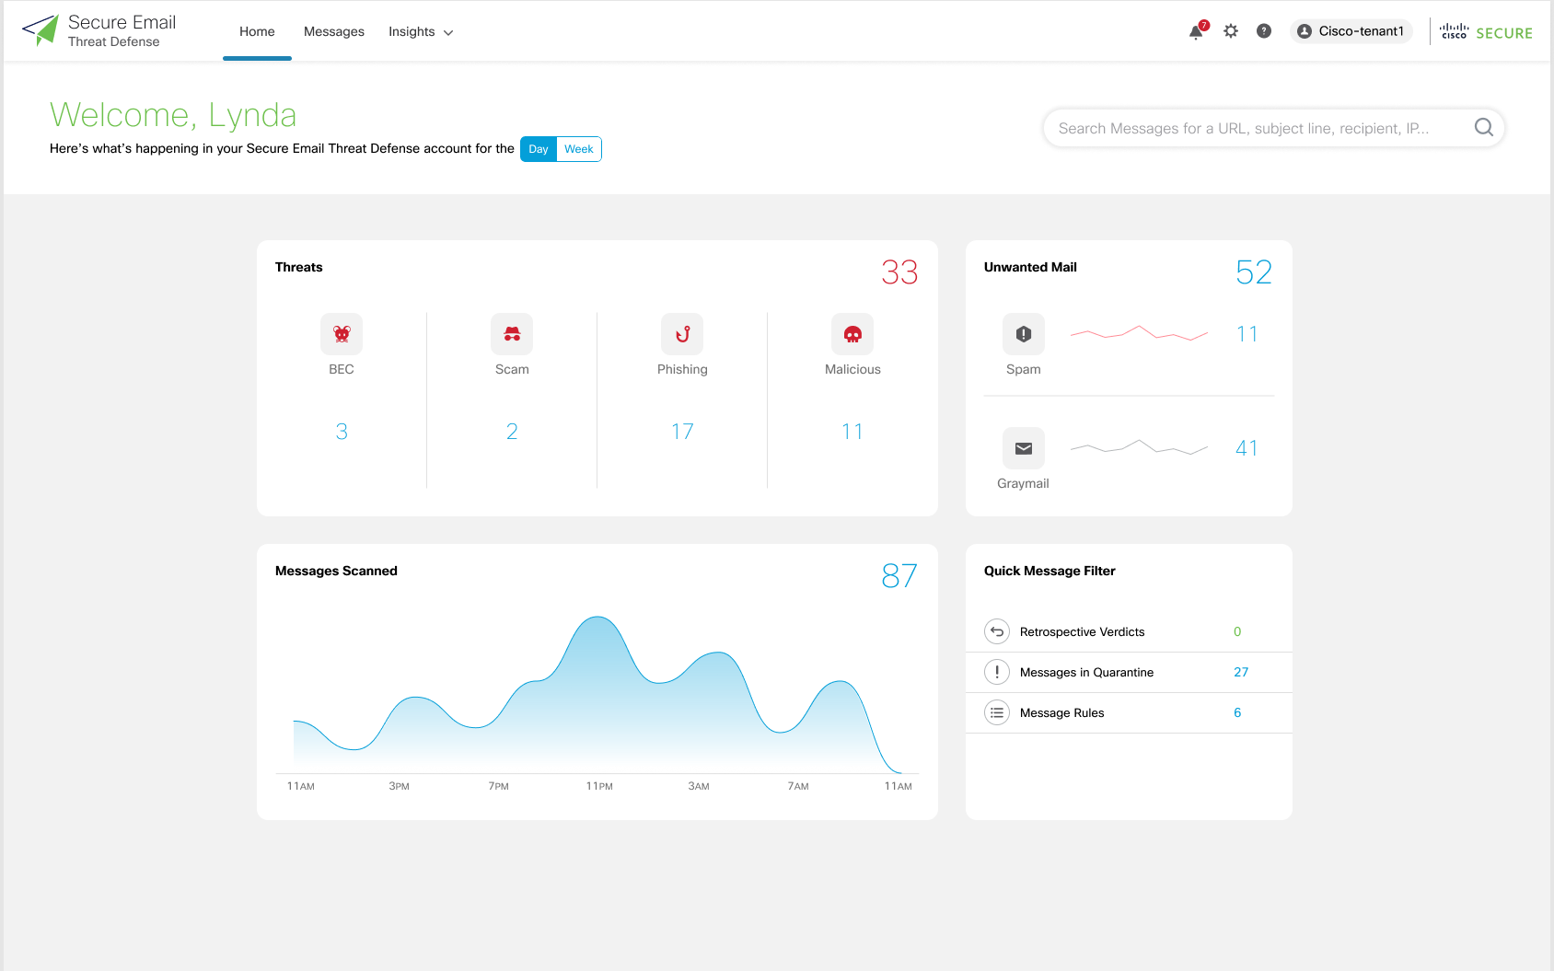Screen dimensions: 1554x971
Task: Open the settings gear icon
Action: [1231, 31]
